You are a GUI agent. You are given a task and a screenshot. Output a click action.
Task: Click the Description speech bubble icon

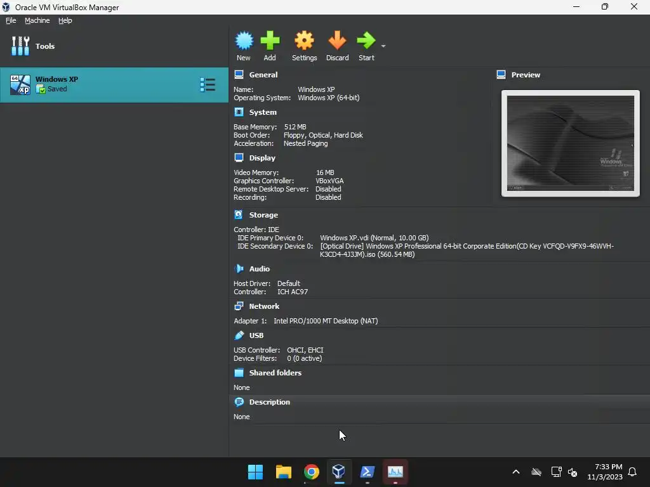coord(239,401)
